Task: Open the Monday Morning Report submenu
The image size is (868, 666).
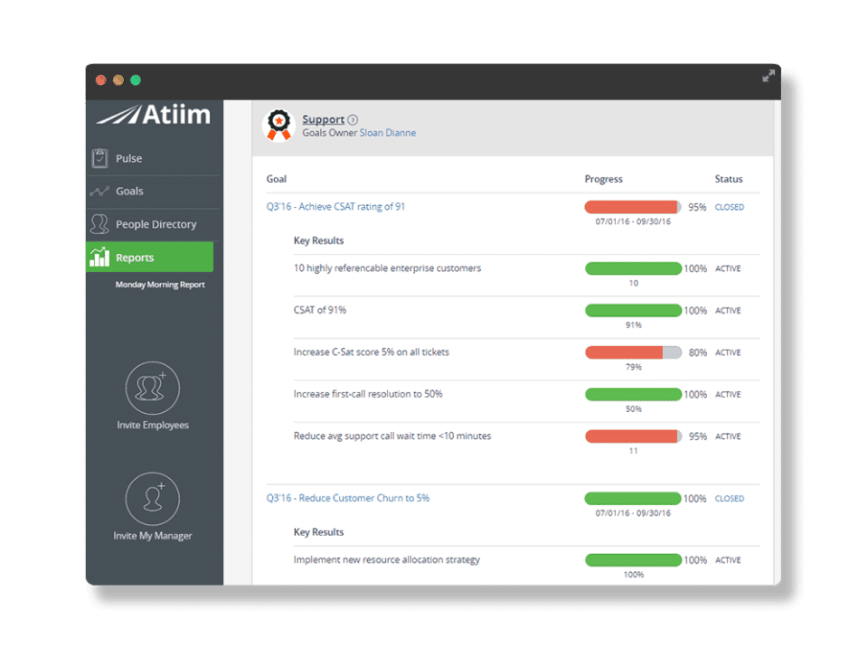Action: click(x=160, y=285)
